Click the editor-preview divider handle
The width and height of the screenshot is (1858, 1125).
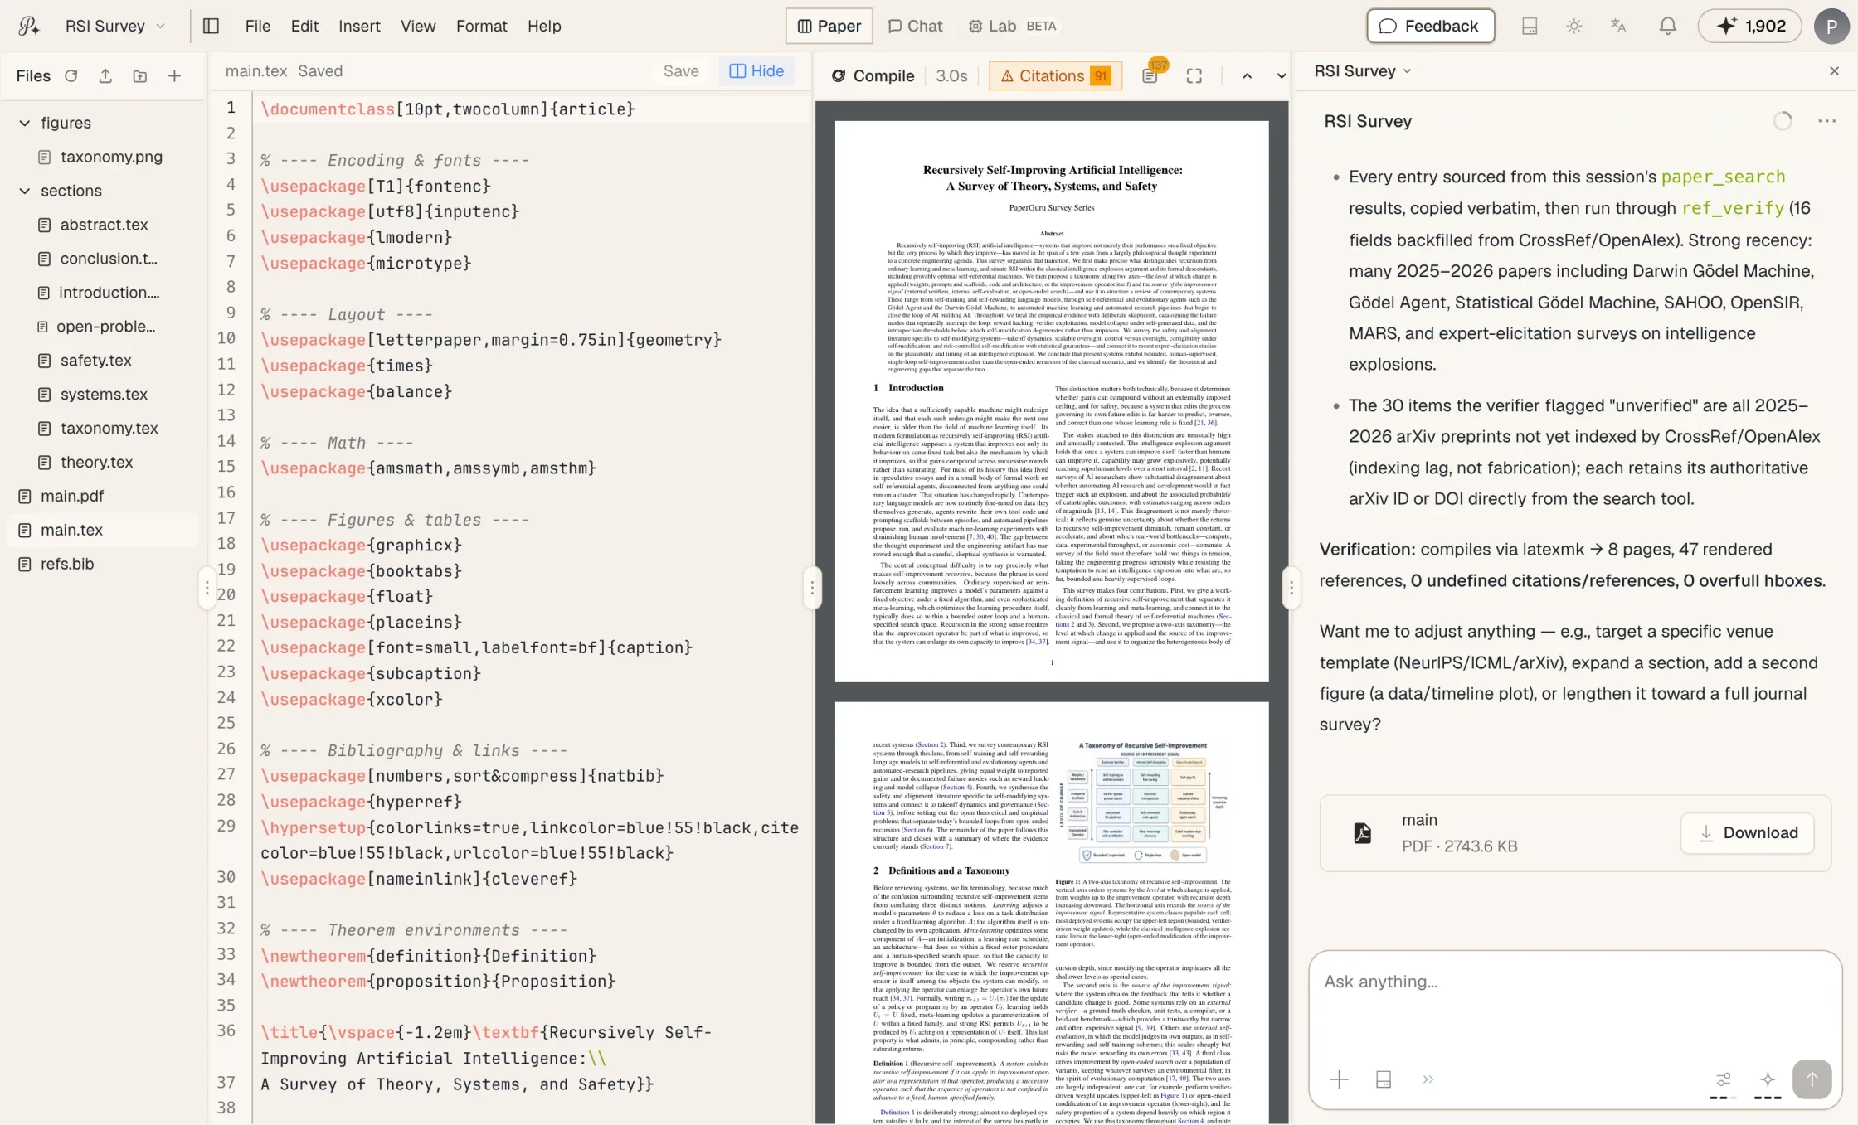(811, 589)
